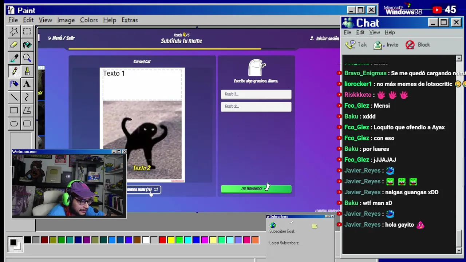The image size is (466, 262).
Task: Activate the Pick Color eyedropper
Action: coord(14,58)
